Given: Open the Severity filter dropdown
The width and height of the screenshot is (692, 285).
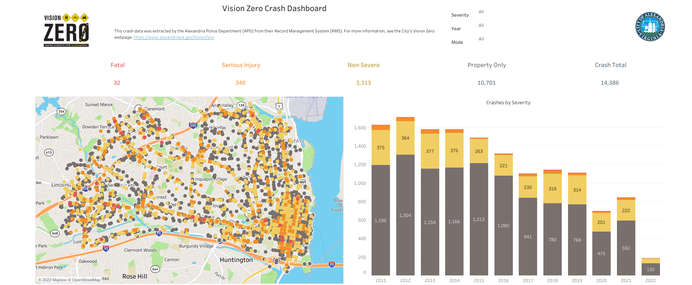Looking at the screenshot, I should (481, 12).
